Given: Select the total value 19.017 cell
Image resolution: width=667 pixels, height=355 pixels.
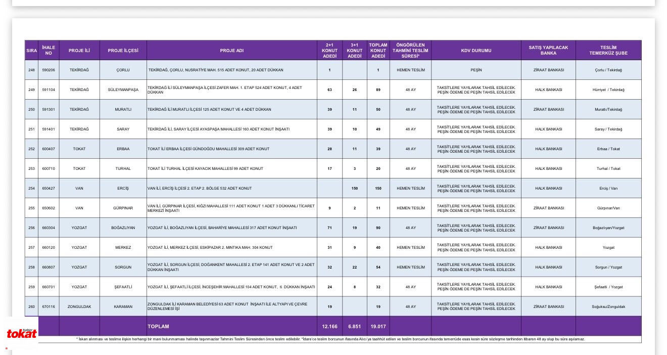Looking at the screenshot, I should (378, 326).
